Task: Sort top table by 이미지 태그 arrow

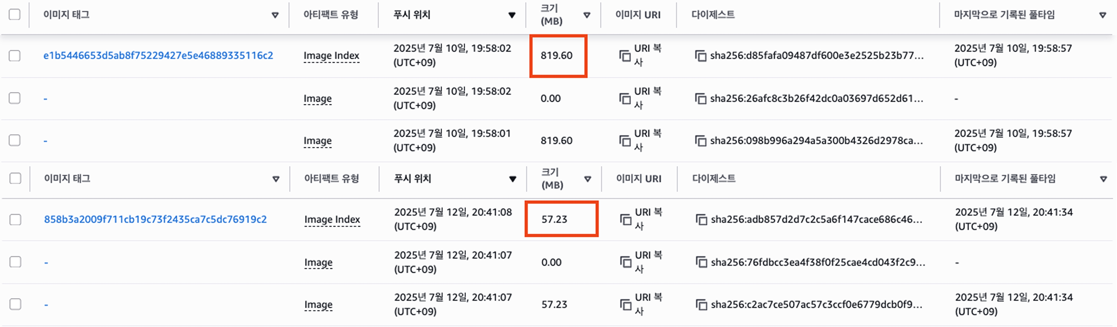Action: coord(275,15)
